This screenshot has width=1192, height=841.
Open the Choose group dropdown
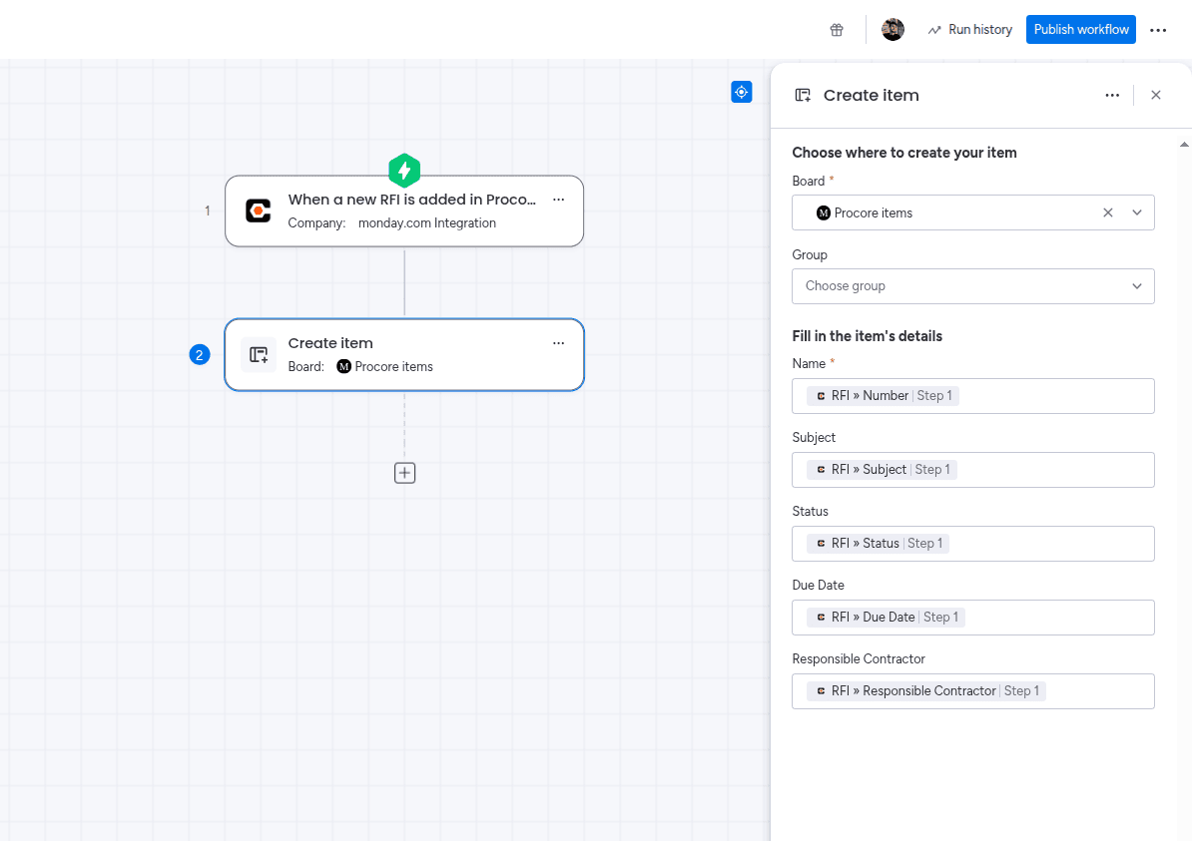(973, 286)
